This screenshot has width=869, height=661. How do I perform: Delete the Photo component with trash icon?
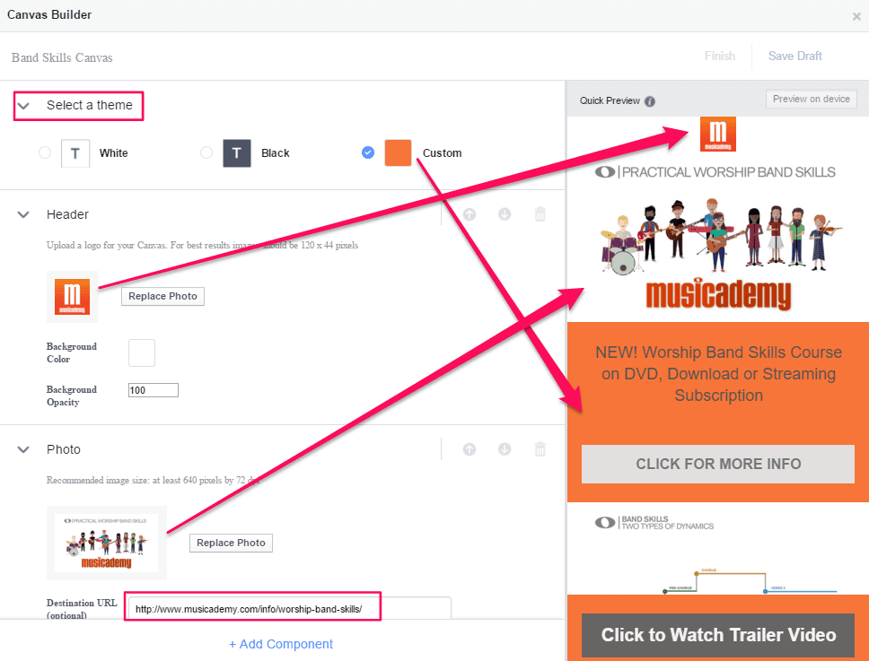tap(540, 448)
